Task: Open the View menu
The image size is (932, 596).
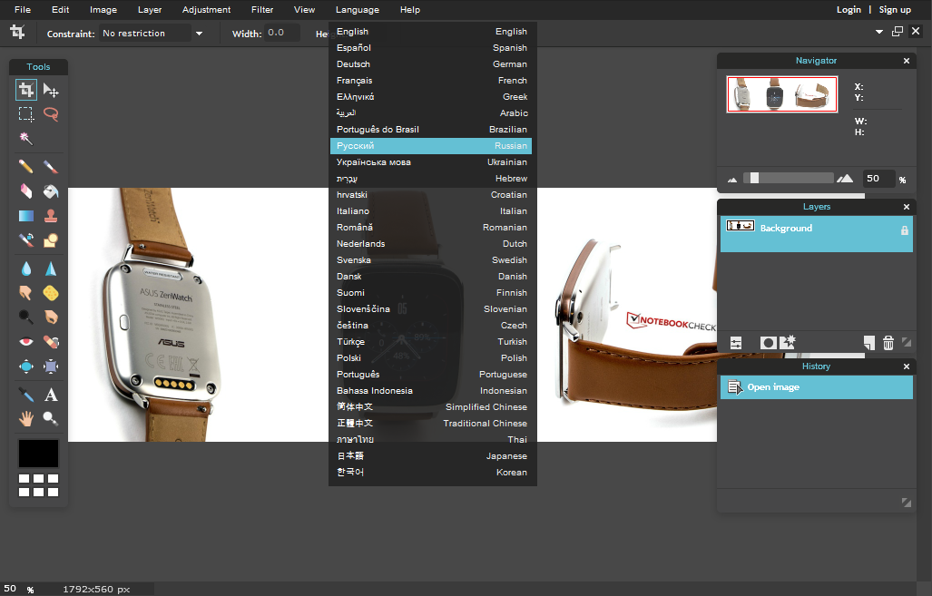Action: pyautogui.click(x=304, y=9)
